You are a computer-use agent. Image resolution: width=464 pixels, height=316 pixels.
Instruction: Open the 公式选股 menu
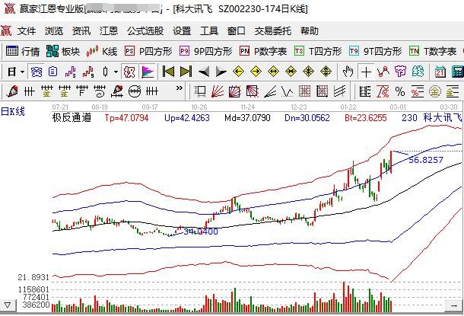tap(145, 30)
